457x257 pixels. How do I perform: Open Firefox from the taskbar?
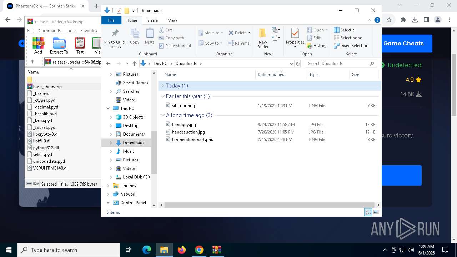pos(182,250)
